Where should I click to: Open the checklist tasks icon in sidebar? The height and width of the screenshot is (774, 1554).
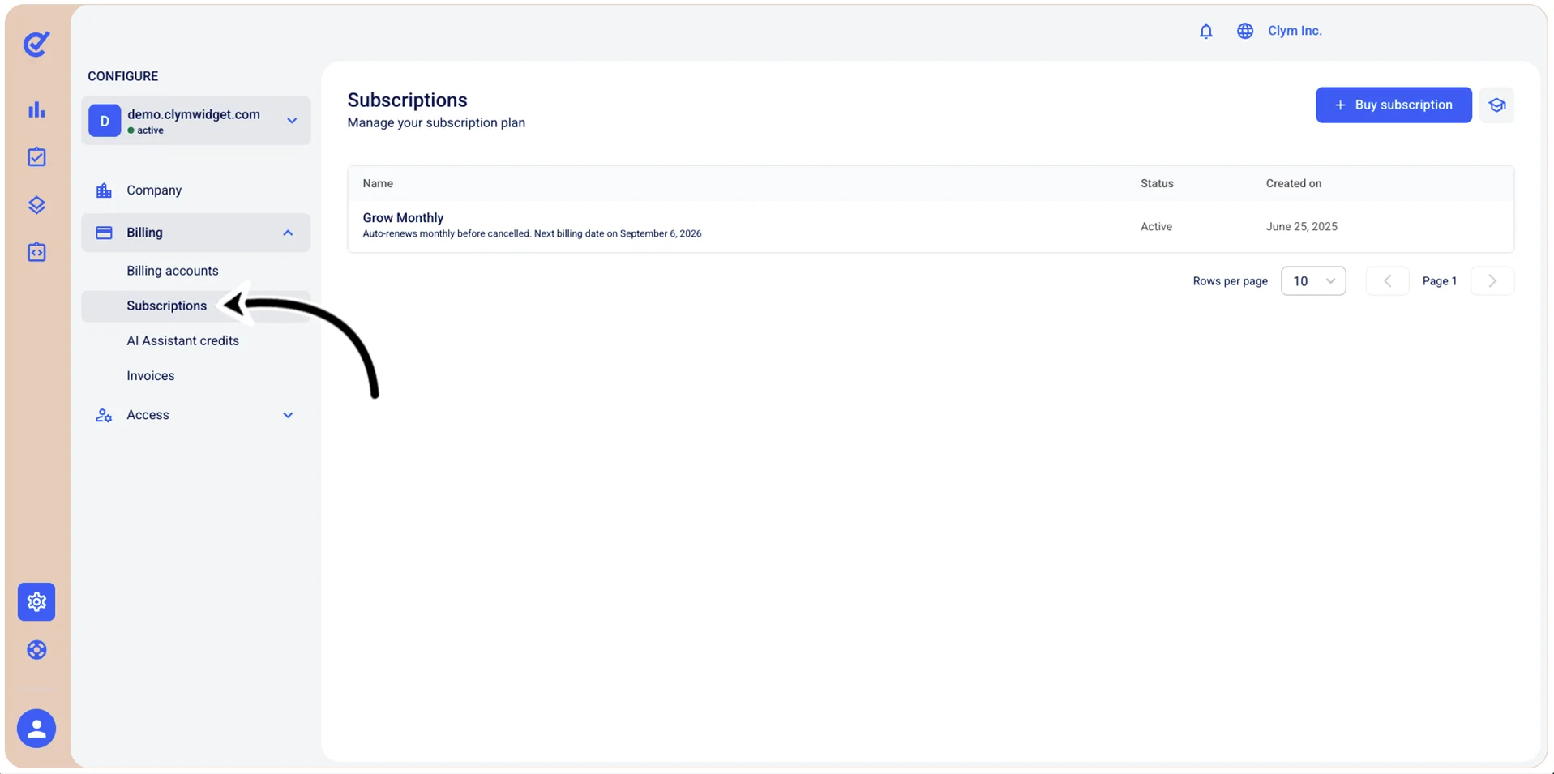36,156
